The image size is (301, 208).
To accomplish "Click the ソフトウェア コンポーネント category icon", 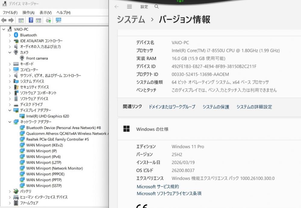I will 16,93.
